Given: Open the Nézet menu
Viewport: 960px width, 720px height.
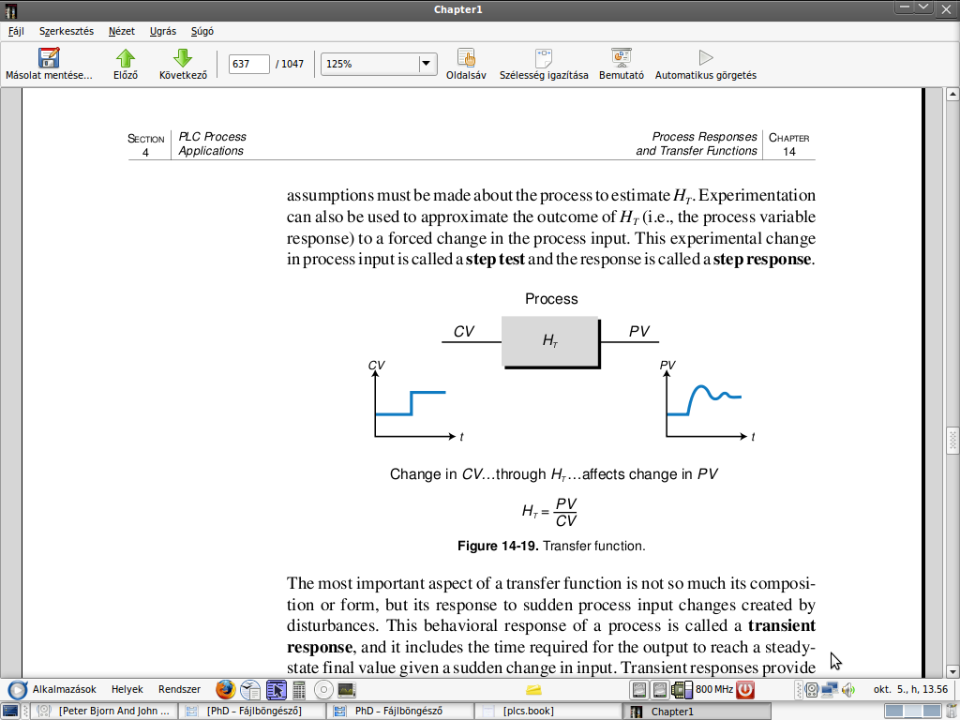Looking at the screenshot, I should [x=121, y=31].
